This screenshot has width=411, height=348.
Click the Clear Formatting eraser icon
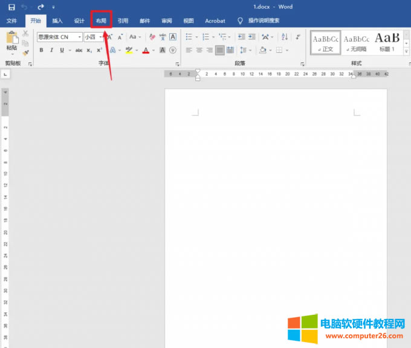152,37
